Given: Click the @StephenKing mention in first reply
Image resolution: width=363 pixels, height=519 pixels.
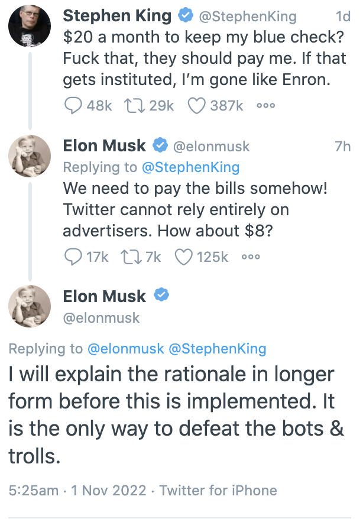Looking at the screenshot, I should [x=190, y=167].
